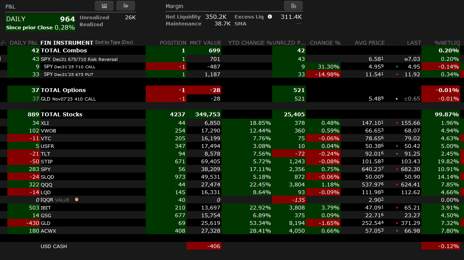Select the IBIT ticker in the list
The height and width of the screenshot is (260, 464).
pos(45,208)
